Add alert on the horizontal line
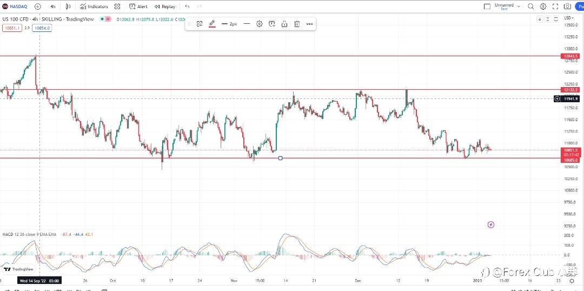Image resolution: width=584 pixels, height=291 pixels. [x=272, y=24]
